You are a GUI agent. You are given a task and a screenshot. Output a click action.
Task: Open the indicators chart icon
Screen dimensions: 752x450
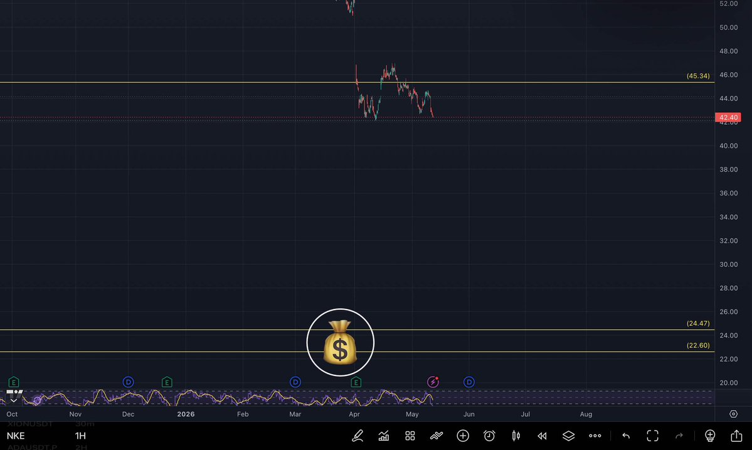(x=384, y=436)
